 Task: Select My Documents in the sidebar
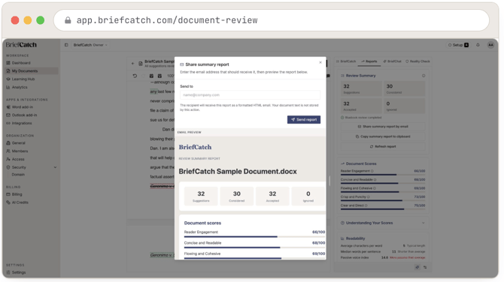click(x=31, y=70)
